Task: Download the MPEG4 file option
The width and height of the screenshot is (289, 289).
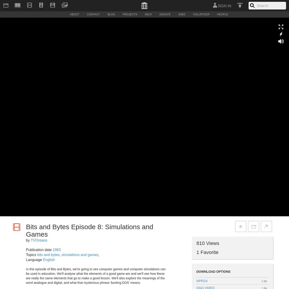Action: [x=202, y=281]
